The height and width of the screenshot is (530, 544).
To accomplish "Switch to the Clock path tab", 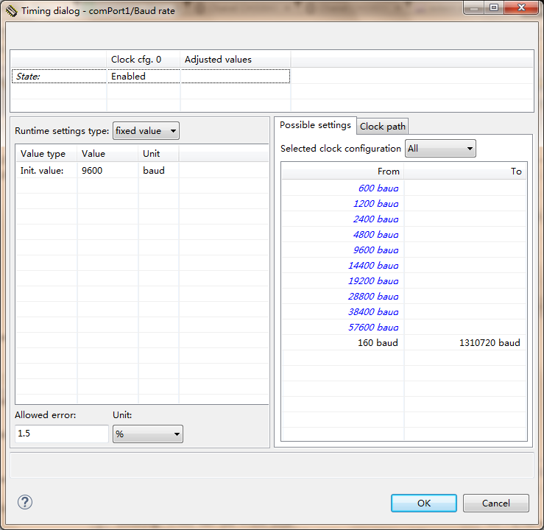I will pyautogui.click(x=382, y=127).
